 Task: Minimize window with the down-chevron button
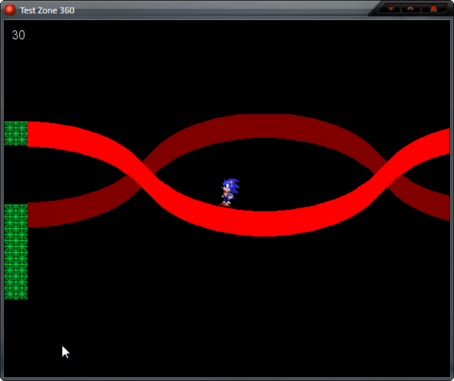[390, 9]
